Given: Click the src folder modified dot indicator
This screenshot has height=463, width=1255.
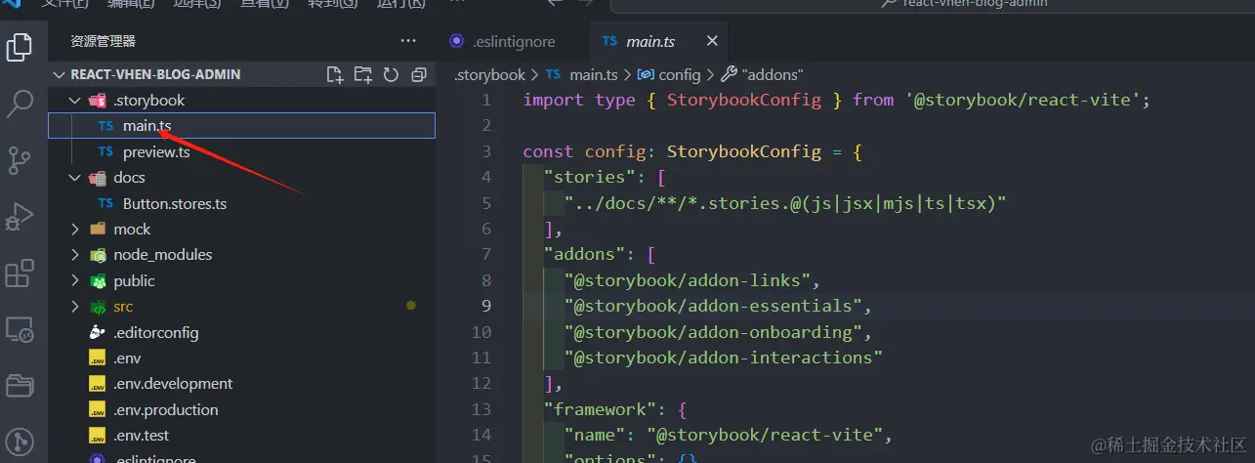Looking at the screenshot, I should pos(411,306).
